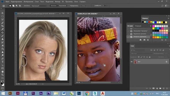Image resolution: width=170 pixels, height=96 pixels.
Task: Open the History panel flyout menu
Action: (x=151, y=26)
